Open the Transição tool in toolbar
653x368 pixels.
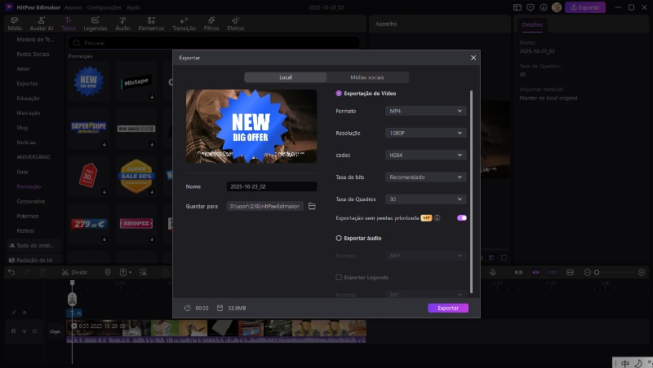pyautogui.click(x=184, y=23)
